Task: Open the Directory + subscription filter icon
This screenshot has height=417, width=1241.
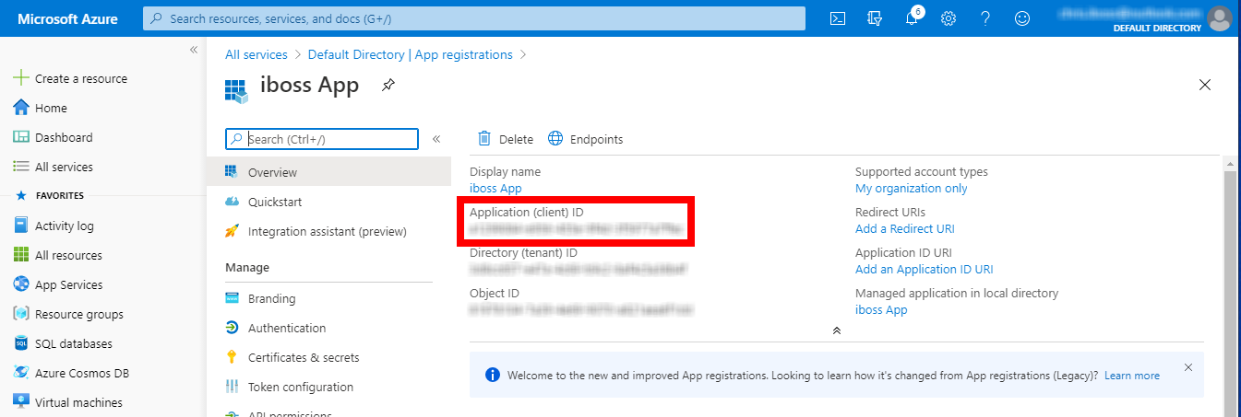Action: click(x=876, y=18)
